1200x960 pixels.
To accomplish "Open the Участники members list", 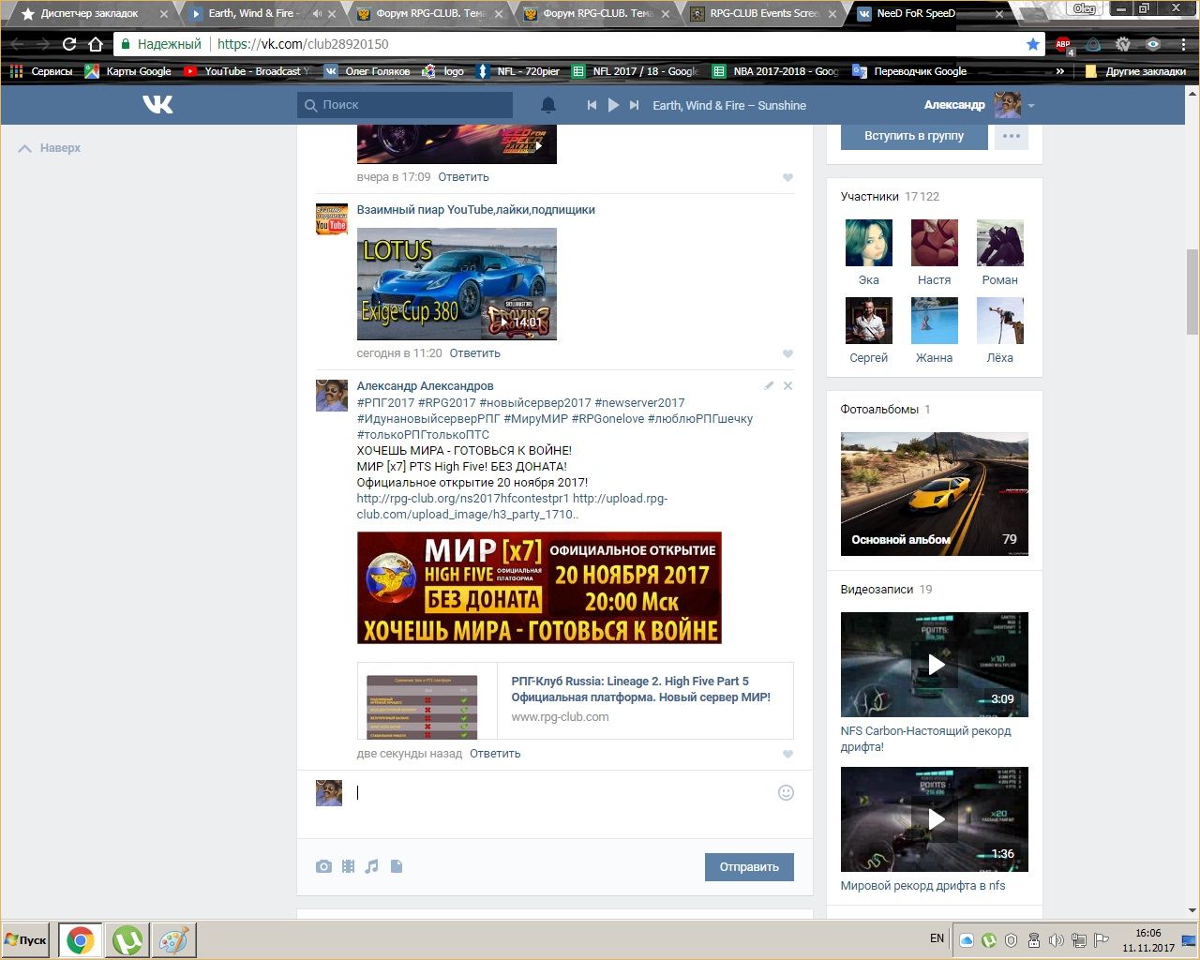I will (890, 197).
